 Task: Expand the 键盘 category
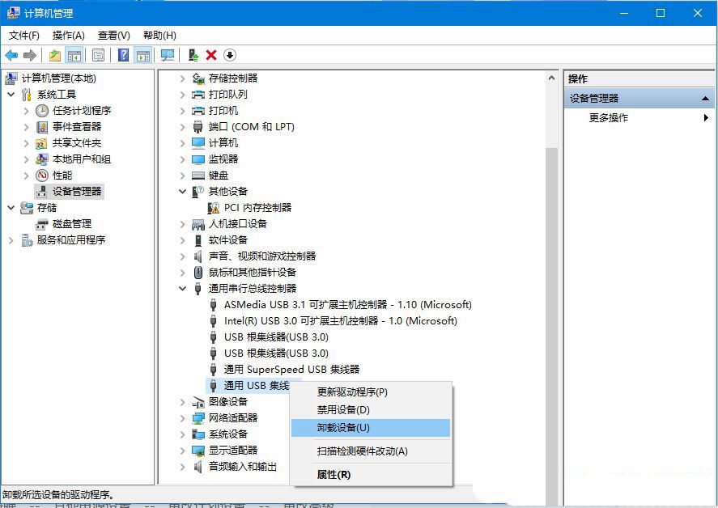[183, 176]
